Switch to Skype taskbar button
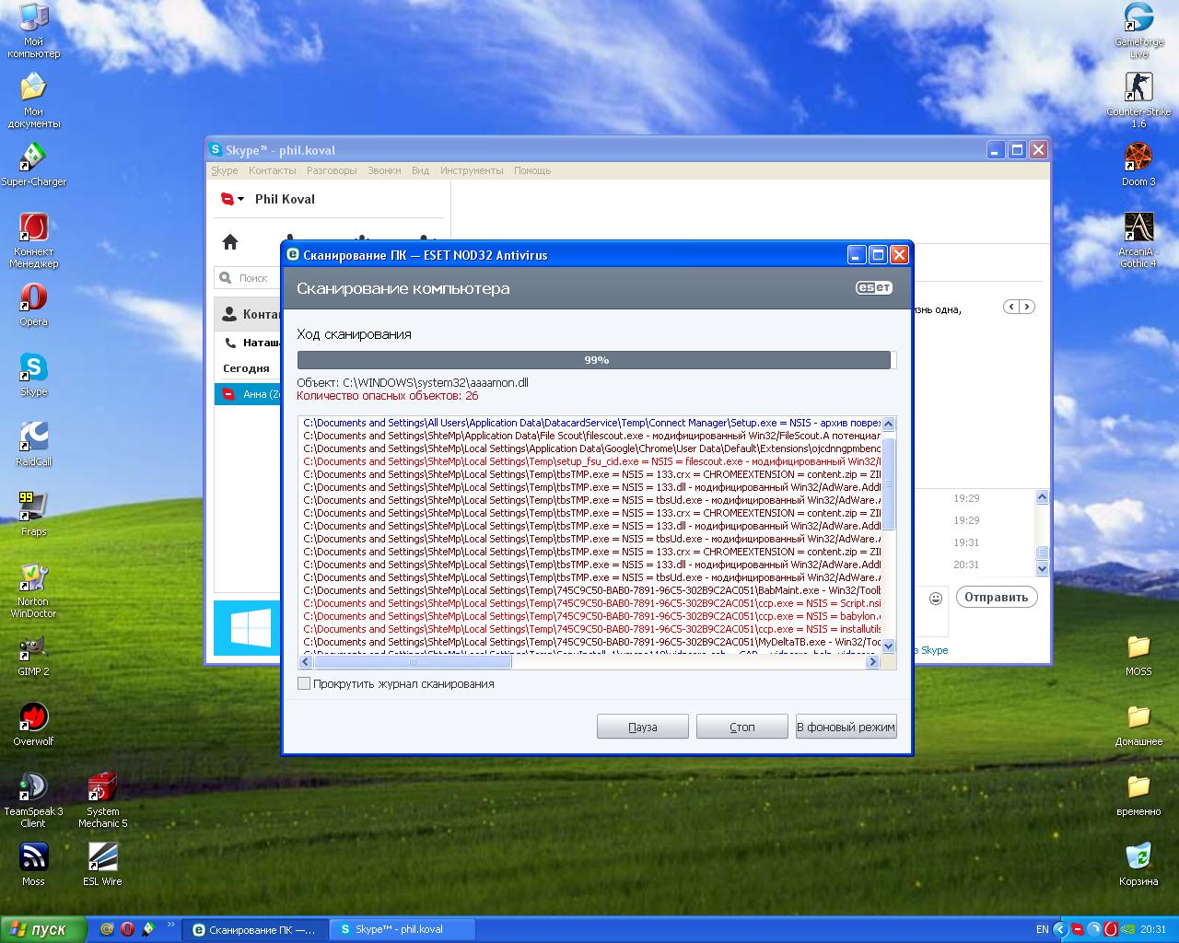The height and width of the screenshot is (943, 1179). click(x=402, y=929)
